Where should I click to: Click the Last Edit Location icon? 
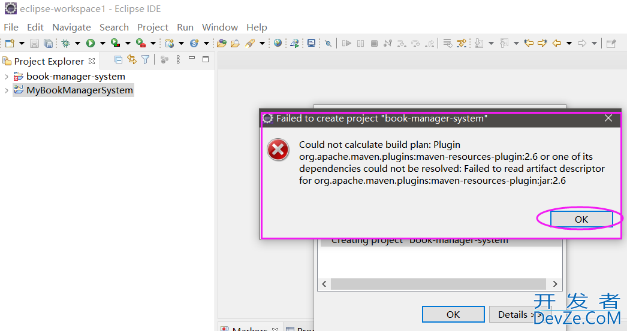[x=529, y=43]
